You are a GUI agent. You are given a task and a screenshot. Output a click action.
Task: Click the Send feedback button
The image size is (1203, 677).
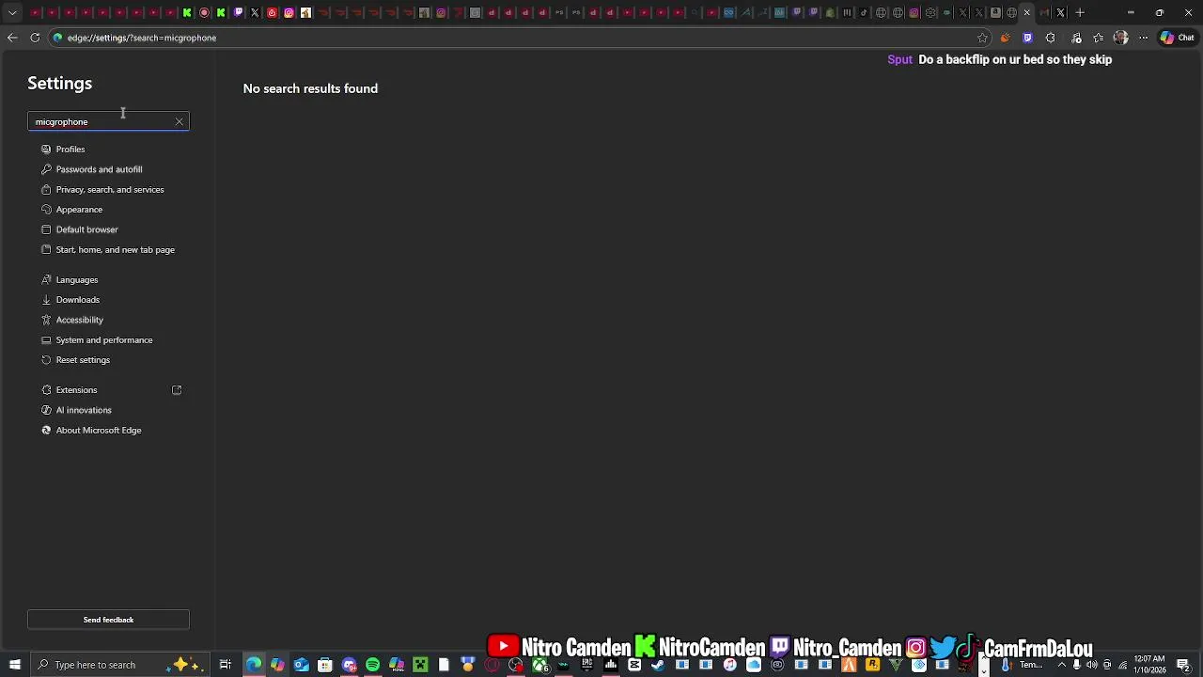[x=108, y=620]
